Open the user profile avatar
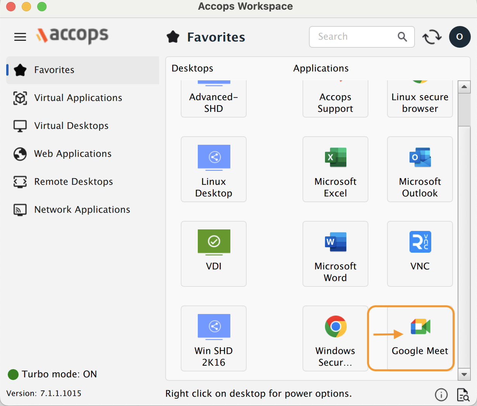 tap(460, 37)
